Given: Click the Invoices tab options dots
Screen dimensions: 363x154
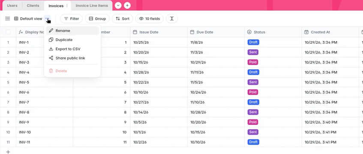Looking at the screenshot, I should [x=67, y=6].
